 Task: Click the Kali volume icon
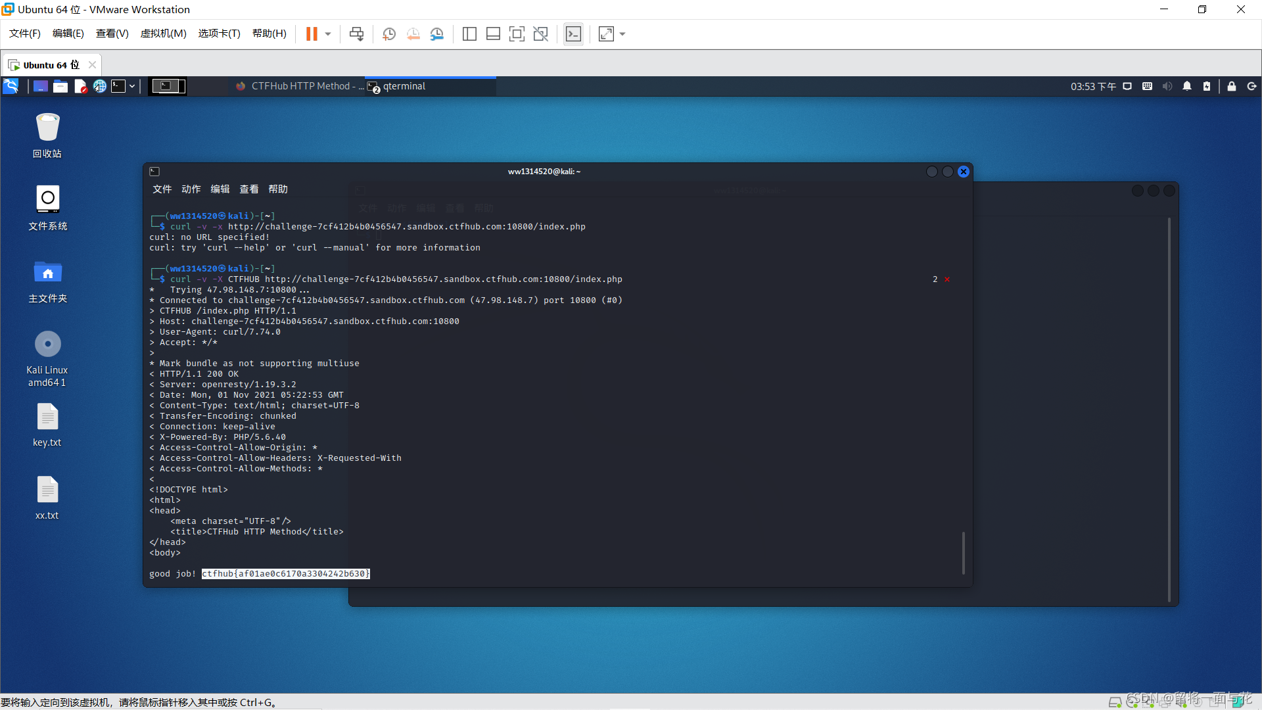(1167, 86)
